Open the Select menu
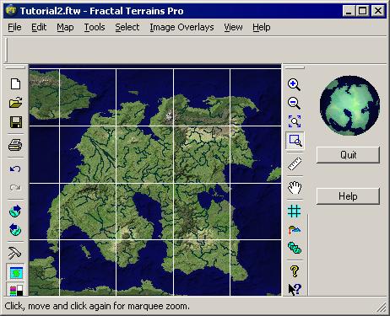390x316 pixels. point(127,27)
